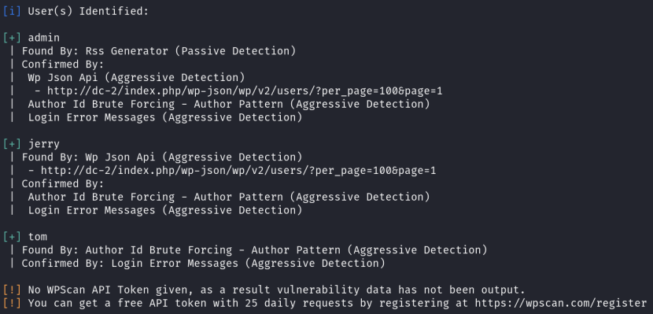Click the [!] marker before No WPScan API Token
The image size is (653, 314).
click(12, 290)
